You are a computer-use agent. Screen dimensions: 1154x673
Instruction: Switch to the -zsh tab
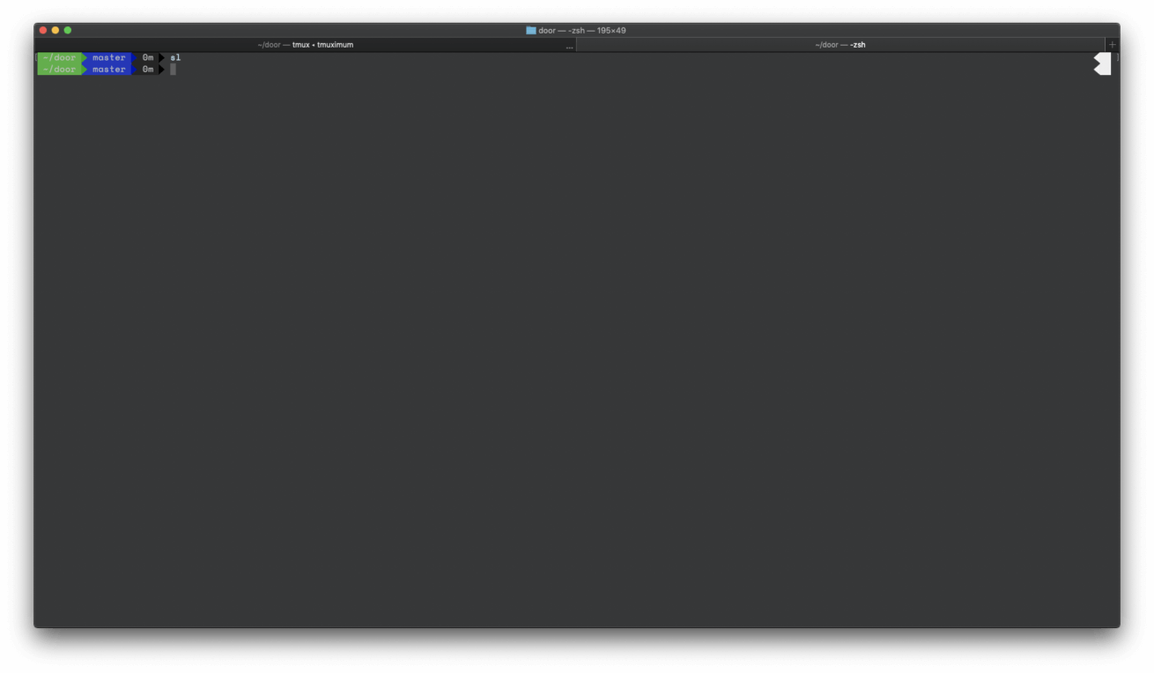tap(840, 45)
